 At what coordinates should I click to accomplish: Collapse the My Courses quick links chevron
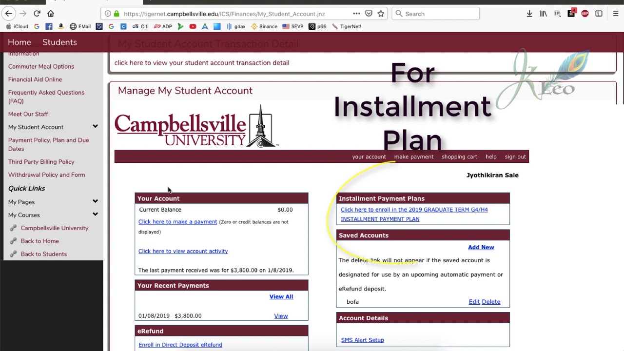pos(95,214)
